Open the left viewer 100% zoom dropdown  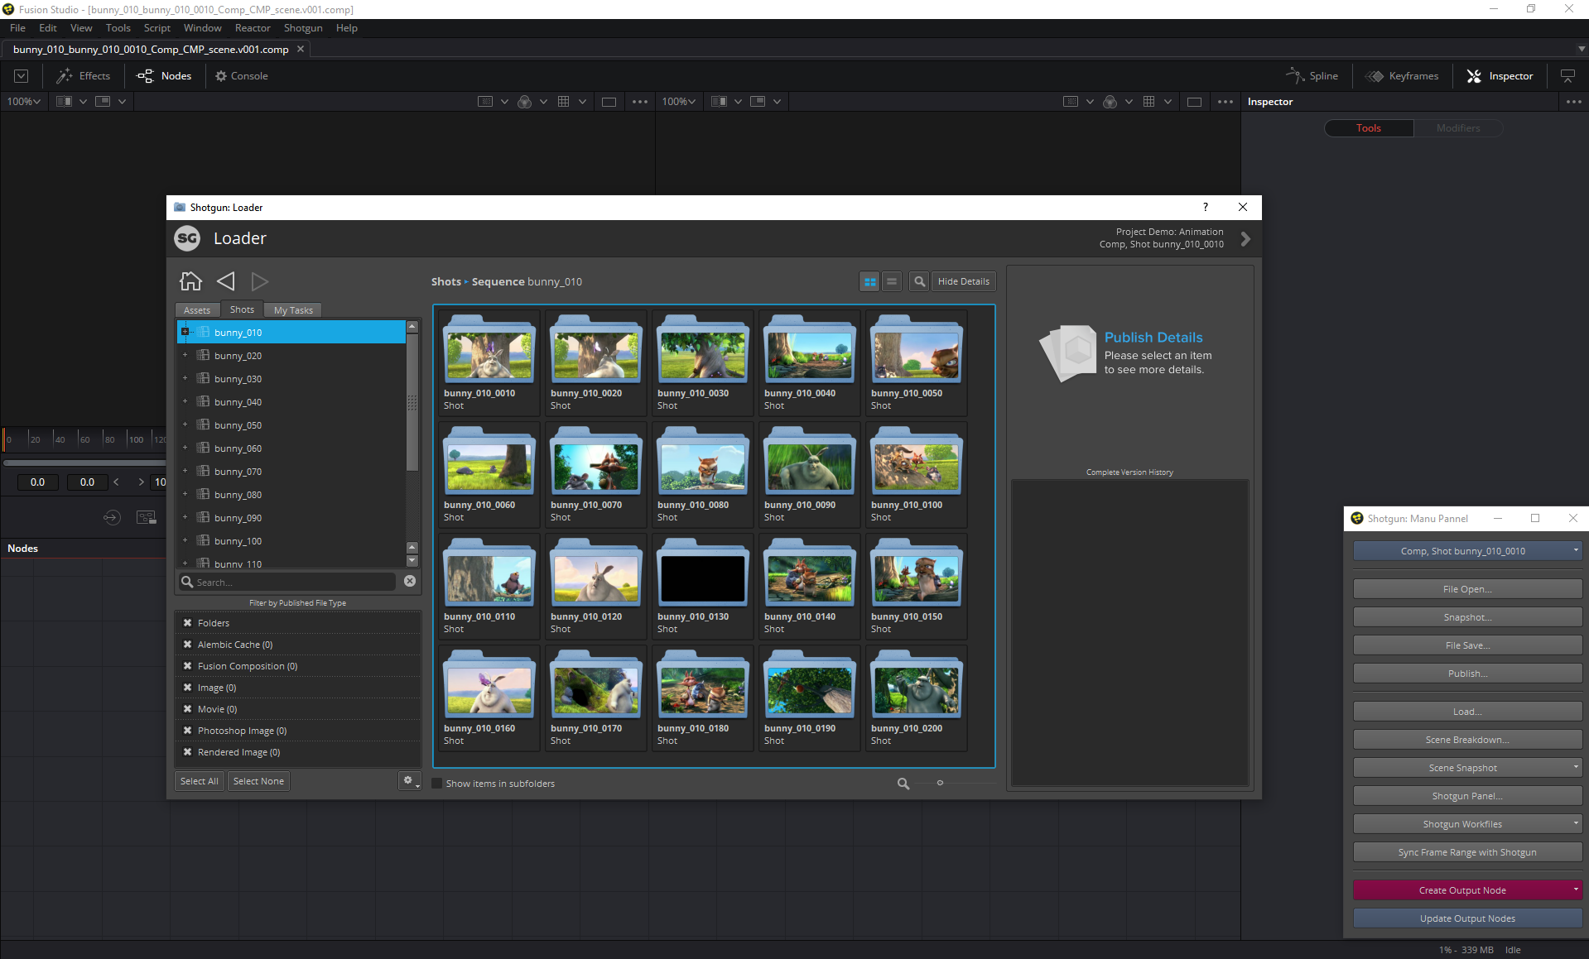click(24, 102)
